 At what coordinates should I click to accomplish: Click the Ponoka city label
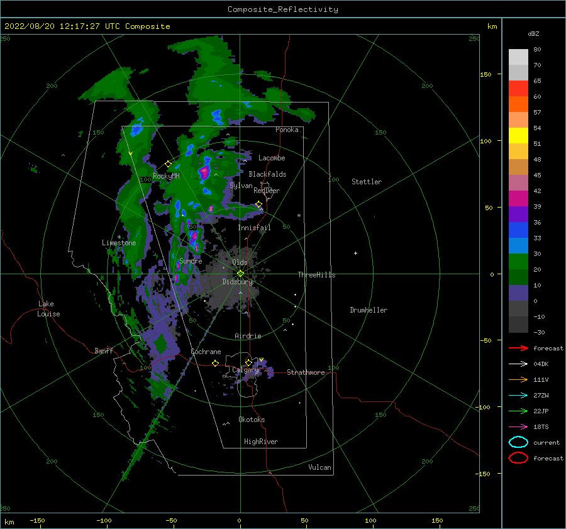287,130
